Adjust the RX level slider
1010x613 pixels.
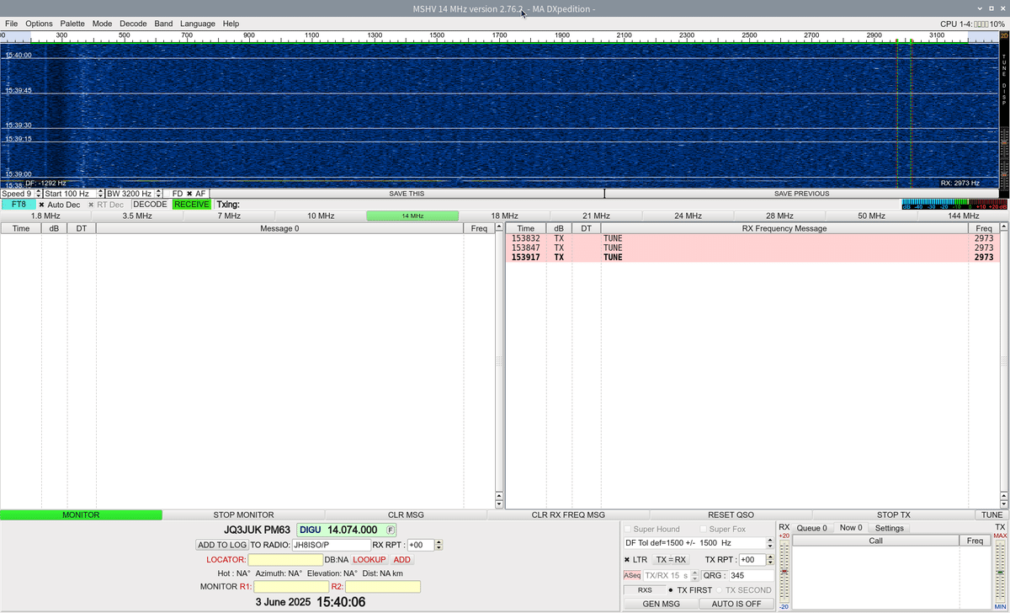coord(784,571)
